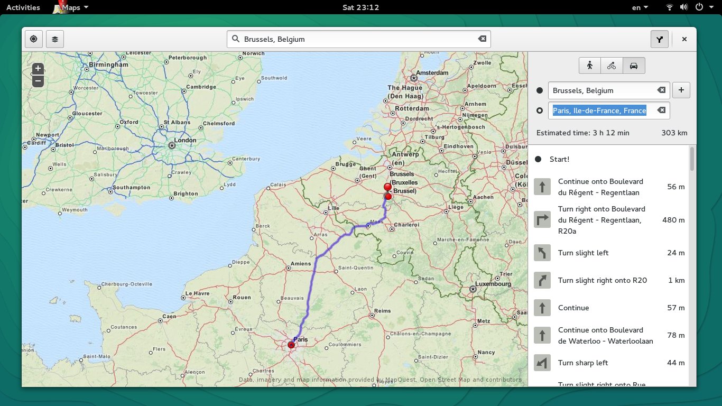722x406 pixels.
Task: Select bicycle routing mode
Action: (612, 66)
